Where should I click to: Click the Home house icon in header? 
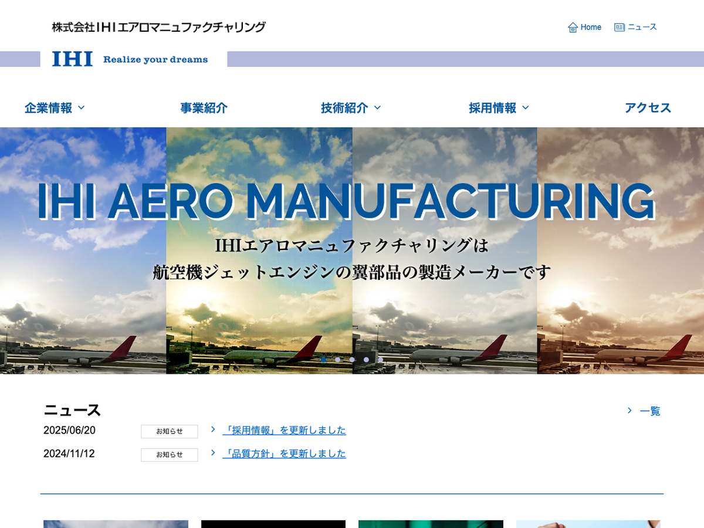coord(573,28)
